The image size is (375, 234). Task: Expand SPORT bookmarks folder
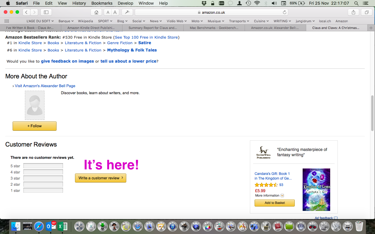(105, 21)
